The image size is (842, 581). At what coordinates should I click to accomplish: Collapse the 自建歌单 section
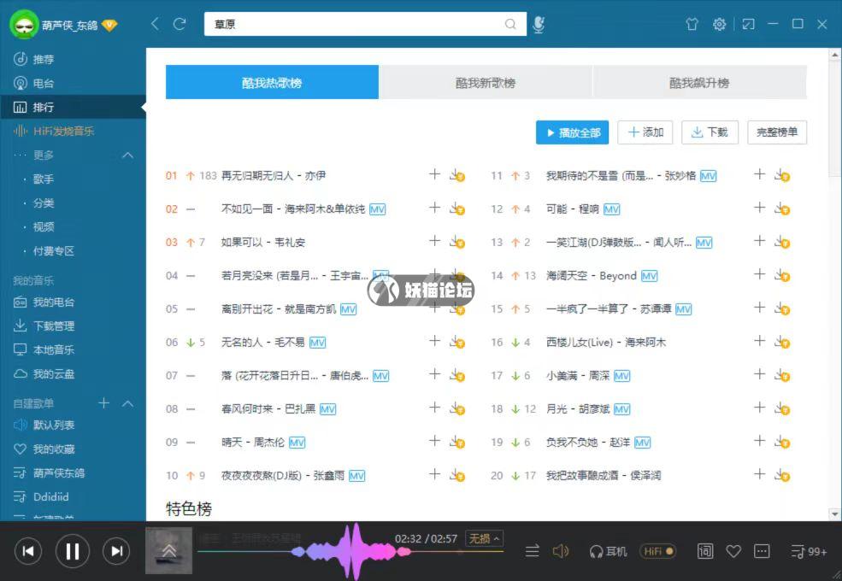pos(128,403)
